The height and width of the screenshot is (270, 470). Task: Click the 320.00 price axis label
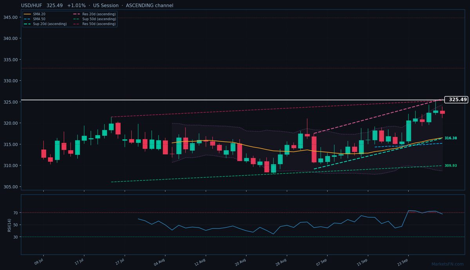(x=10, y=123)
